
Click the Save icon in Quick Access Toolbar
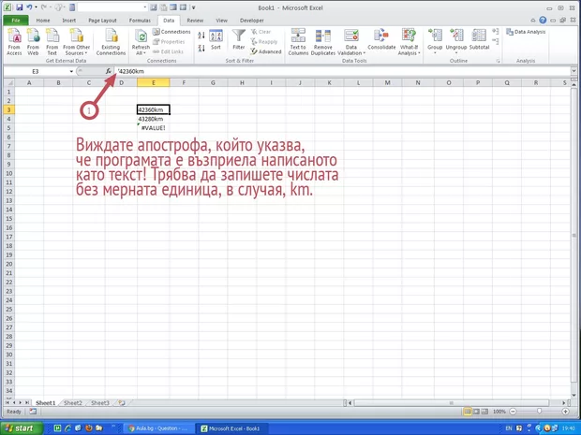tap(20, 7)
